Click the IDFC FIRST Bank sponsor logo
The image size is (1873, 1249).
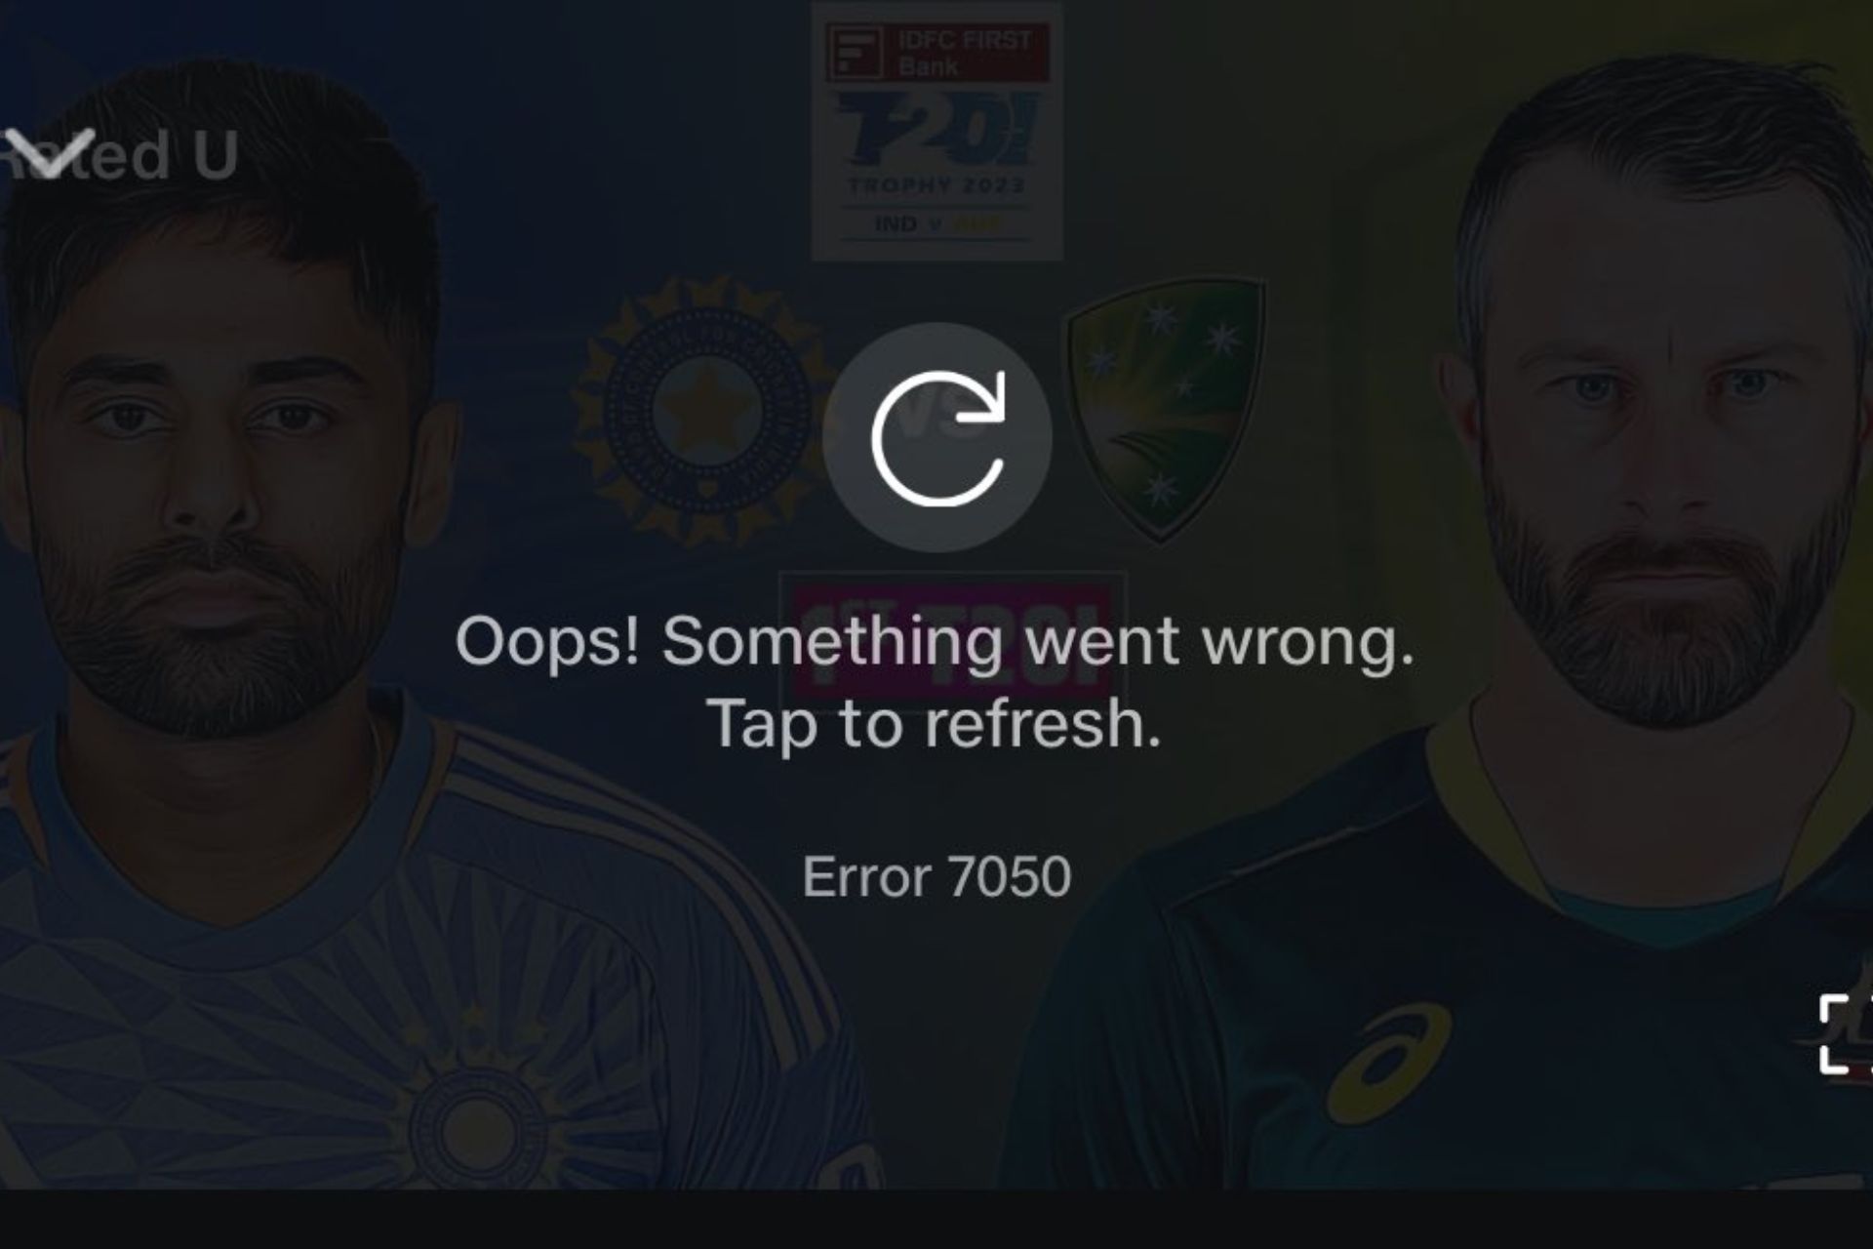[x=937, y=53]
